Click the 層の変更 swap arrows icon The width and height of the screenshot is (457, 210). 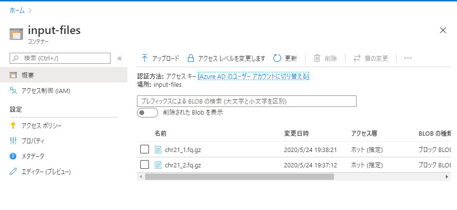(357, 58)
